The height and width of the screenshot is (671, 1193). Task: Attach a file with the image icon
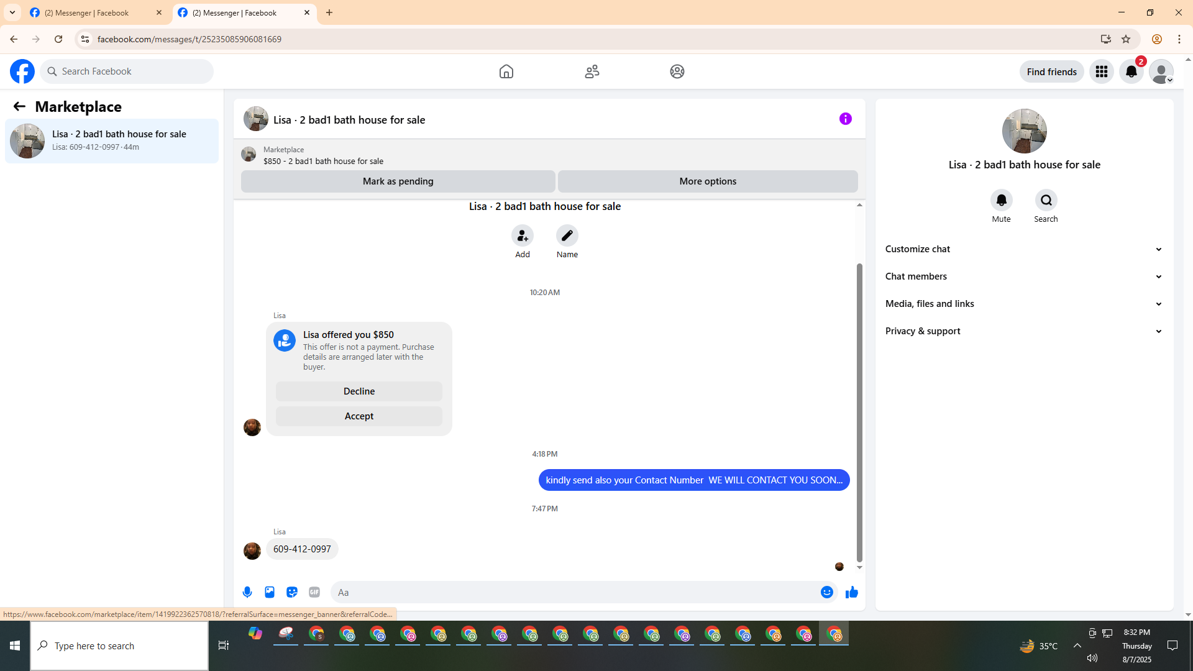(270, 592)
